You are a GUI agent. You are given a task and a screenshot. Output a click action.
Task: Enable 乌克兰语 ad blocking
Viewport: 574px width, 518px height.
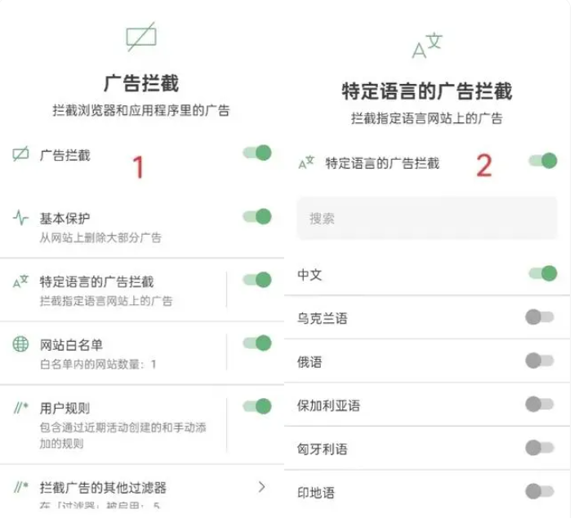[x=540, y=317]
